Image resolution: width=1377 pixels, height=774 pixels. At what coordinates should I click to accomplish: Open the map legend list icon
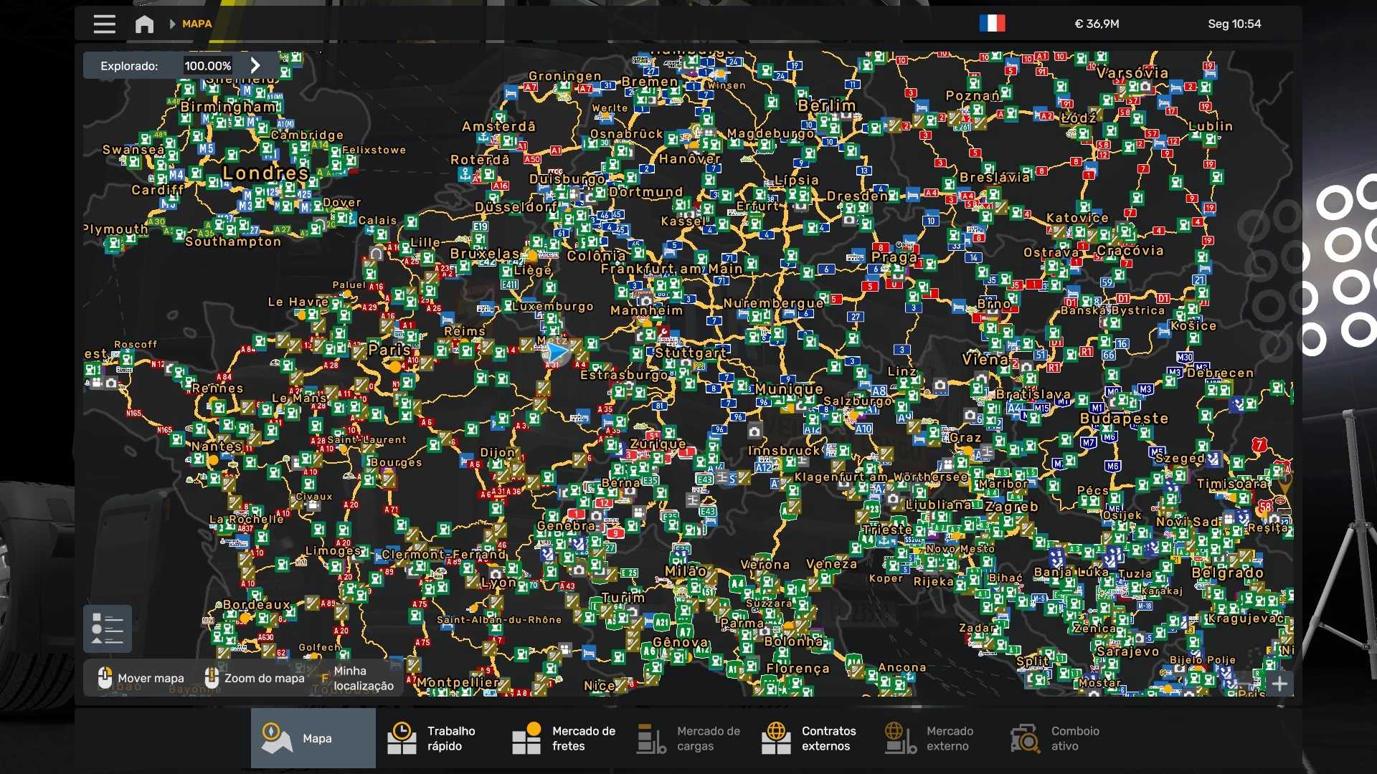pos(108,629)
